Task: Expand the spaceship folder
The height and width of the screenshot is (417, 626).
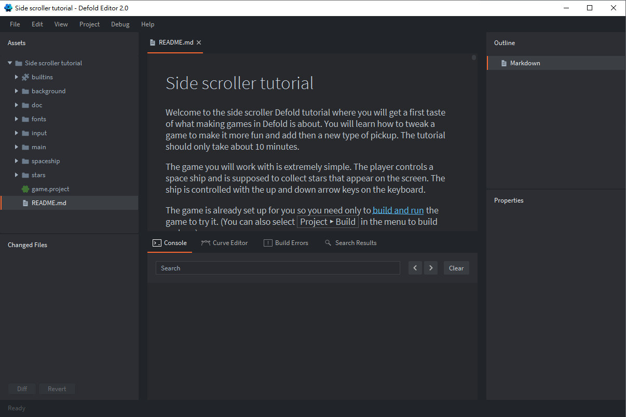Action: [17, 161]
